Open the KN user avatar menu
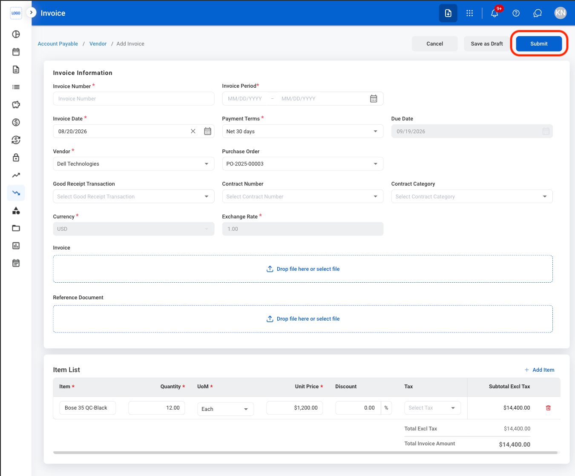 pos(561,13)
